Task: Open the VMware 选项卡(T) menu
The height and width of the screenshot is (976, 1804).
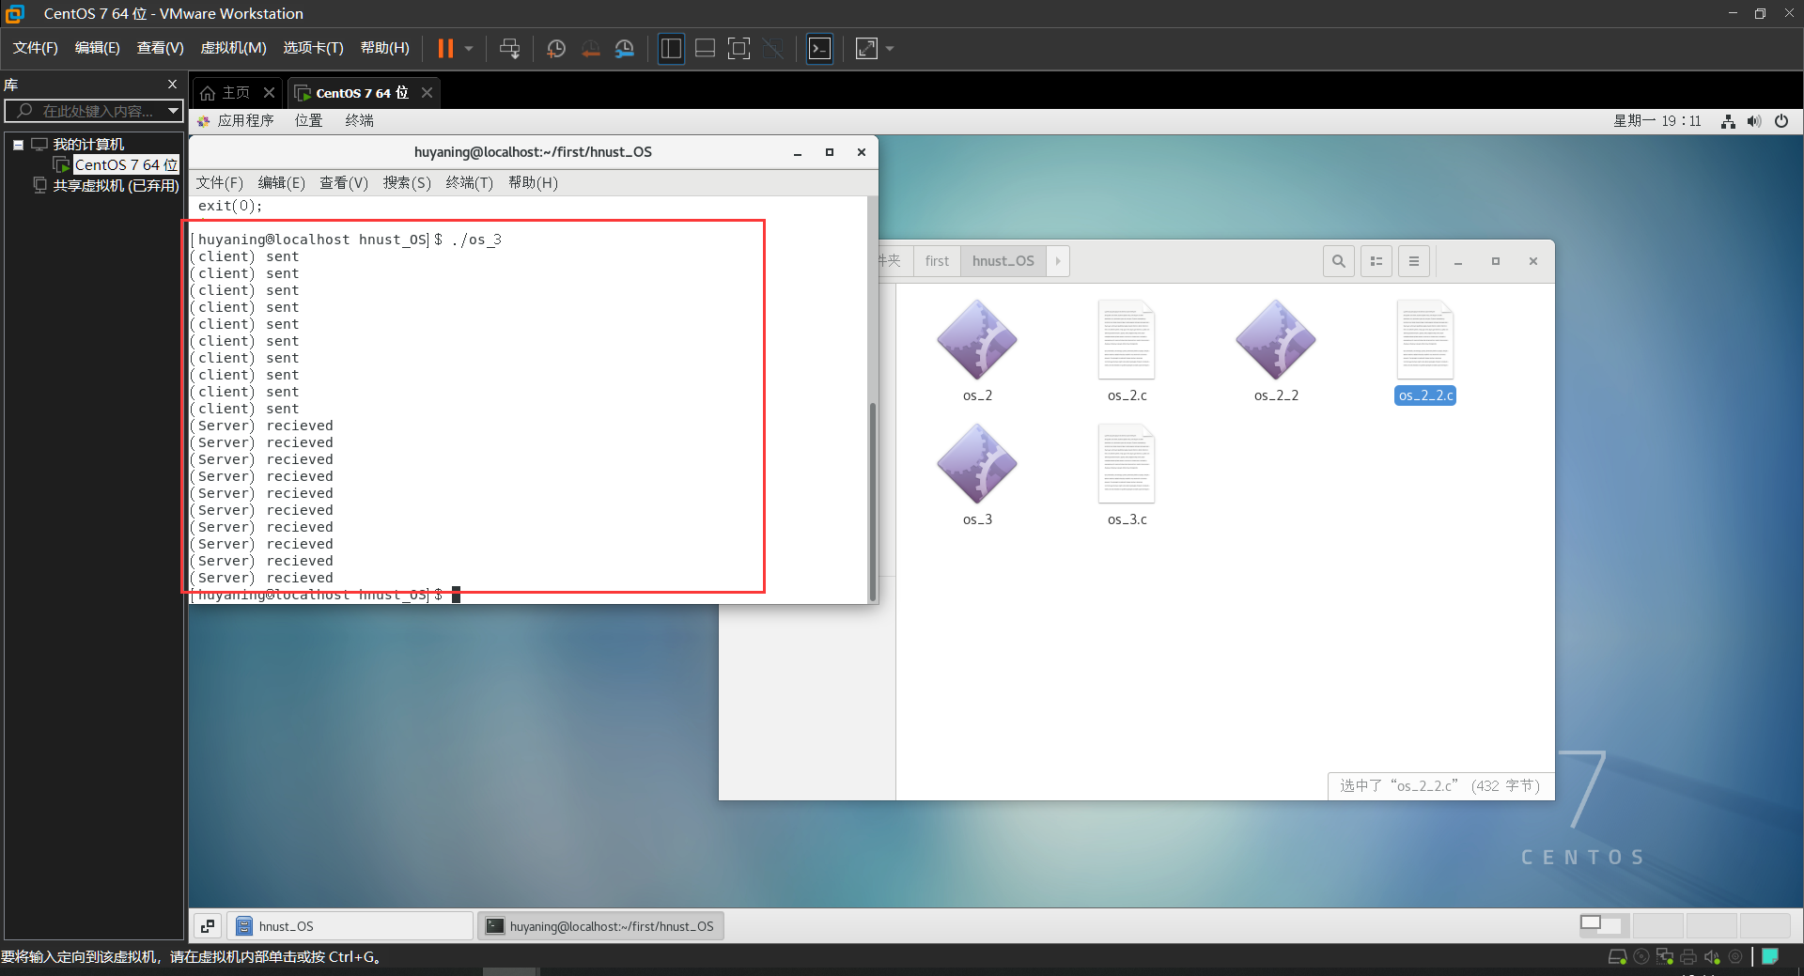Action: click(313, 48)
